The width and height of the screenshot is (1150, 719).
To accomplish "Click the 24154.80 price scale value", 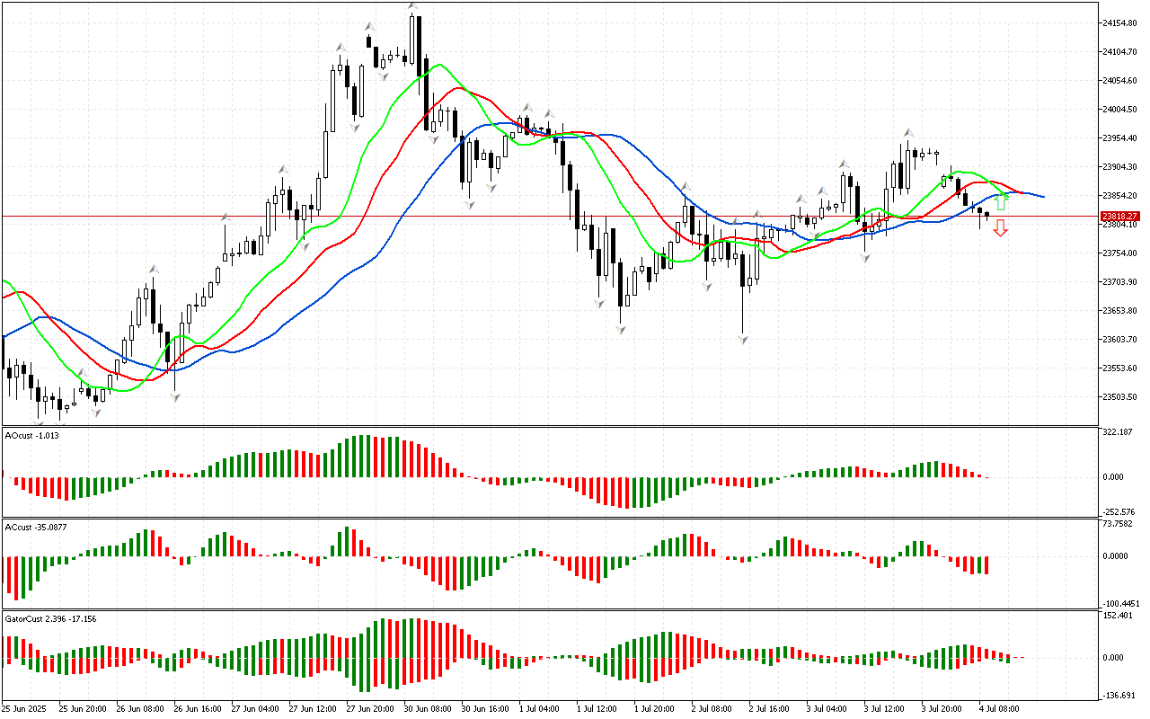I will pyautogui.click(x=1121, y=23).
